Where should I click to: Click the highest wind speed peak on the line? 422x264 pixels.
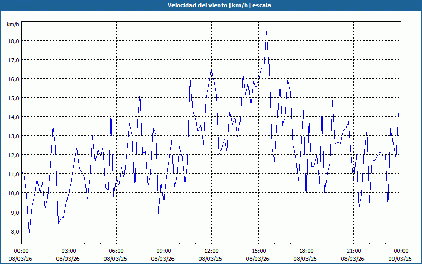[x=267, y=32]
